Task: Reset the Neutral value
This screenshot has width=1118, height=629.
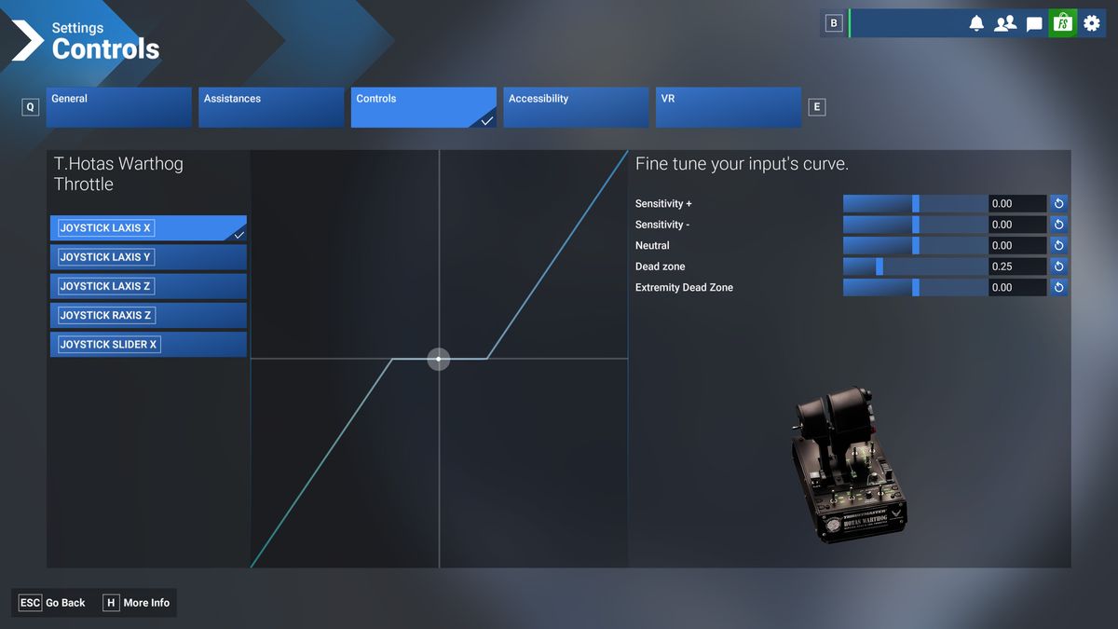Action: [x=1058, y=245]
